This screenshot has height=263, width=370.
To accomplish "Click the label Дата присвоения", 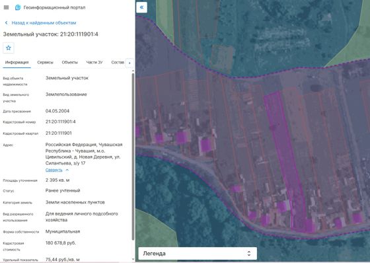I will 17,111.
